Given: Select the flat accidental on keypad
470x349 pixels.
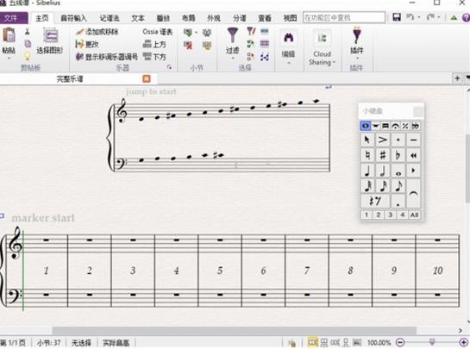Looking at the screenshot, I should (x=398, y=155).
